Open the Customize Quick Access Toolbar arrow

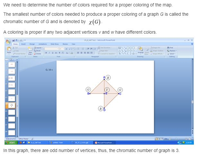[25, 40]
